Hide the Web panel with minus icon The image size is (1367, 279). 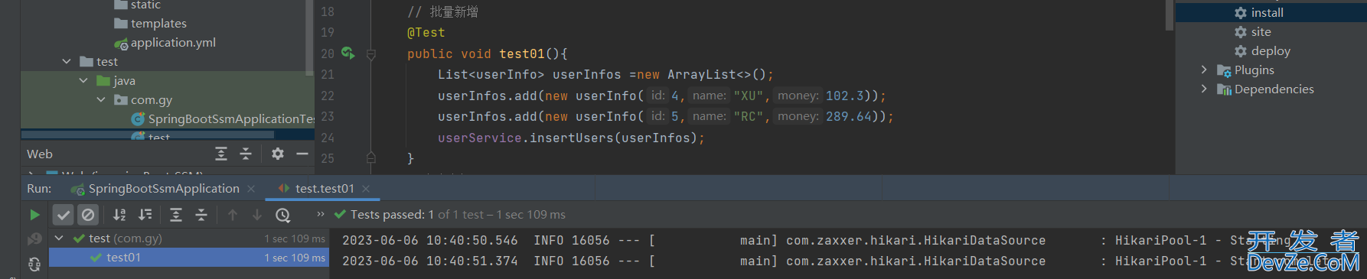point(302,154)
